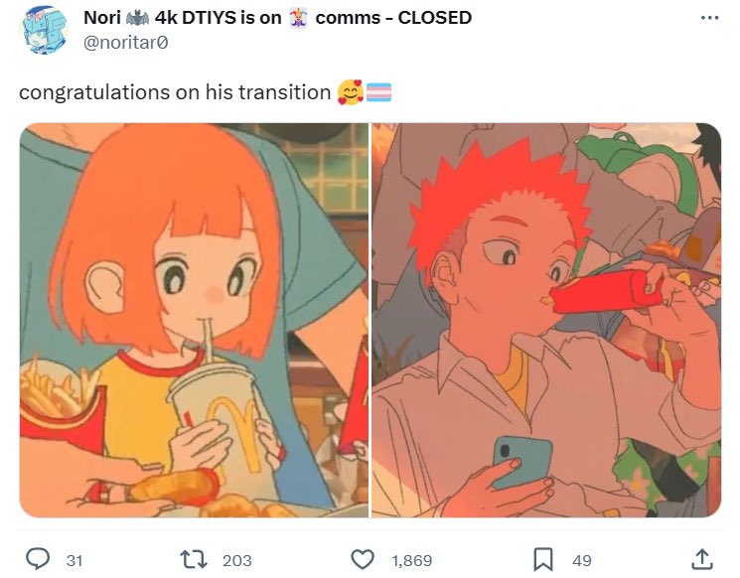Screen dimensions: 740x578
Task: Open the share upload icon
Action: click(x=702, y=559)
